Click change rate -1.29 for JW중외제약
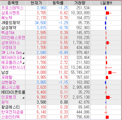122x120 pixels. click(x=63, y=23)
